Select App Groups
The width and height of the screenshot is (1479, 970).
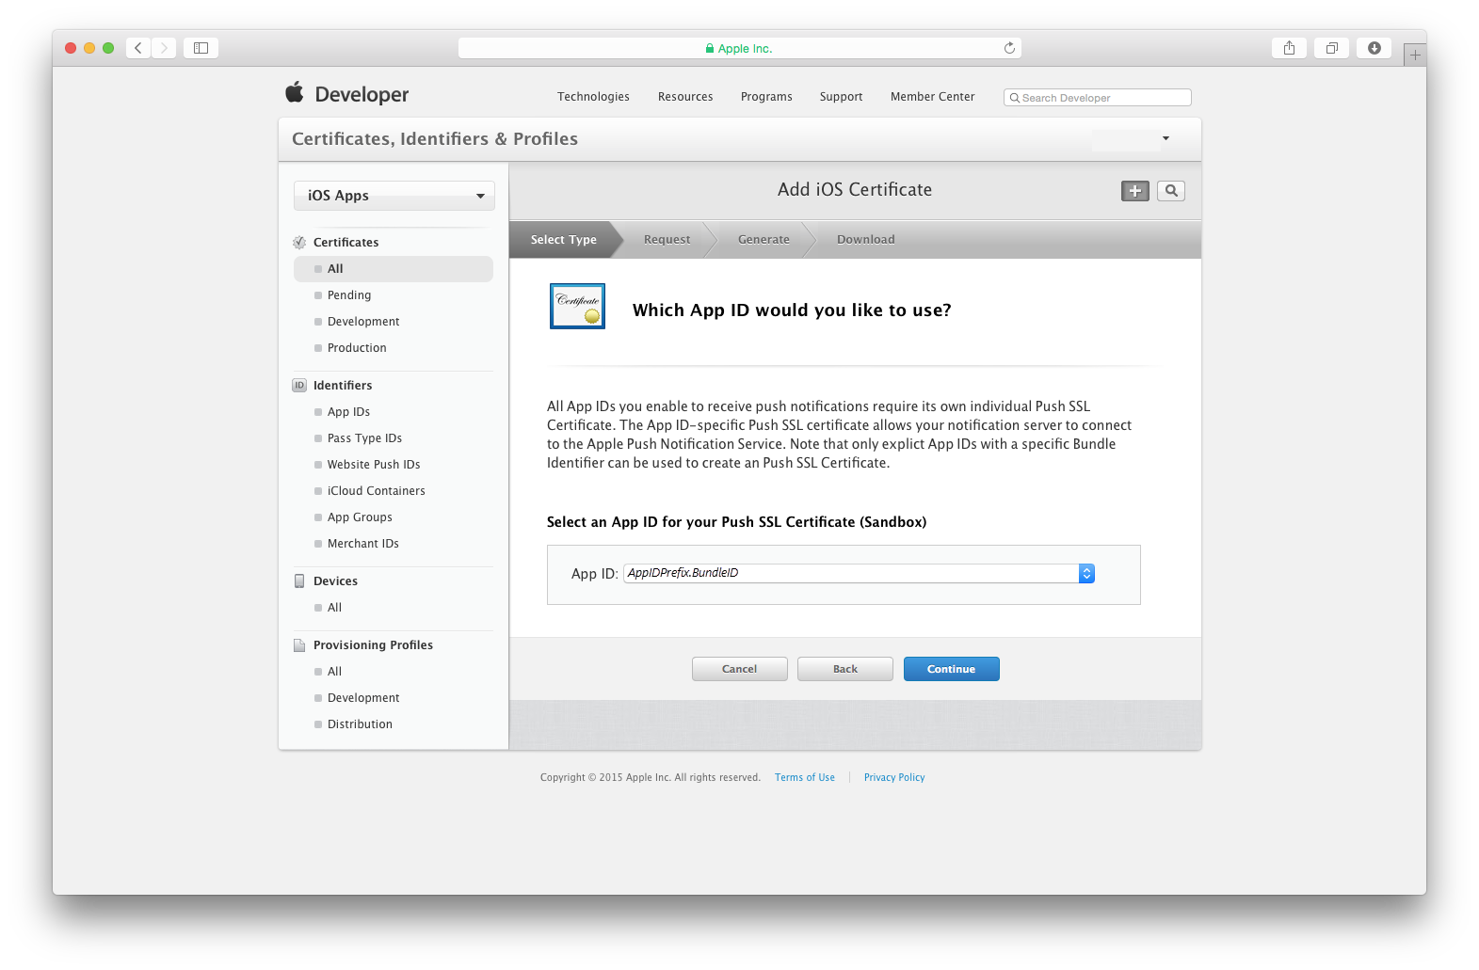[360, 517]
